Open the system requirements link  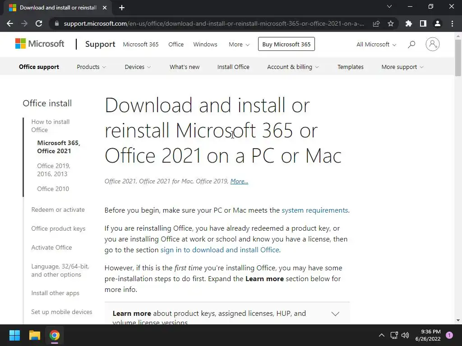pos(314,210)
